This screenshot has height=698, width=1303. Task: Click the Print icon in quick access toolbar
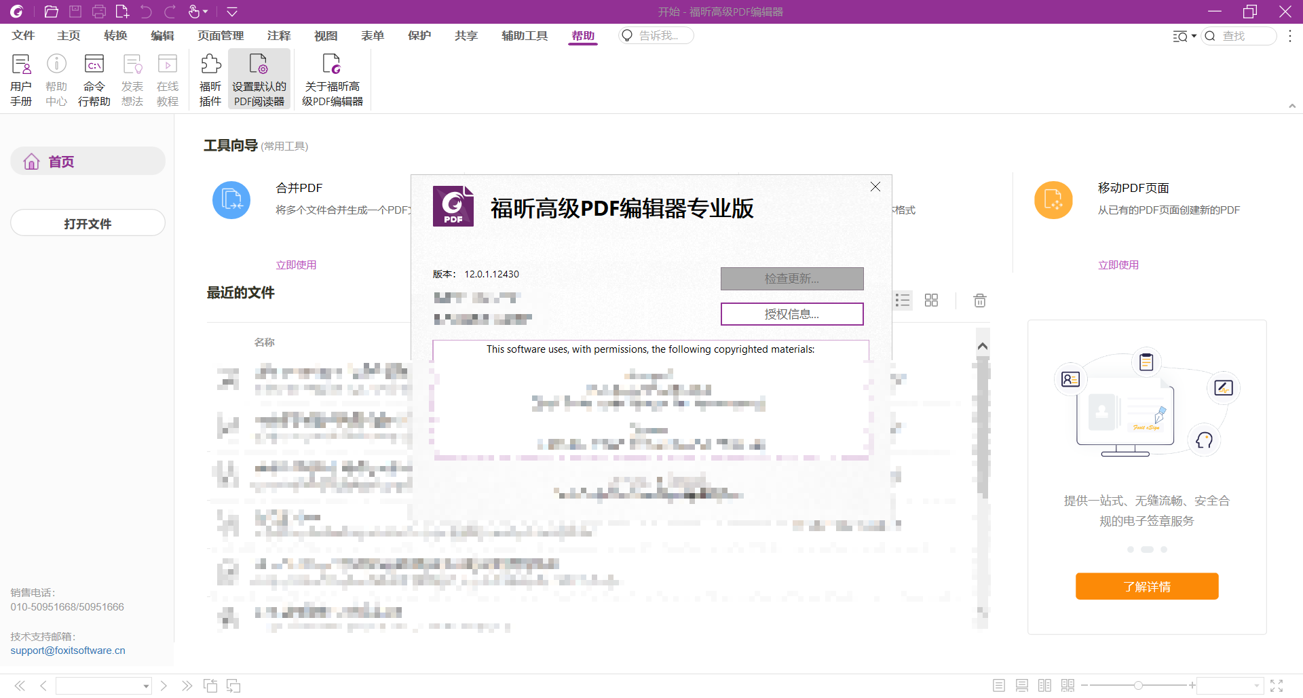(99, 12)
